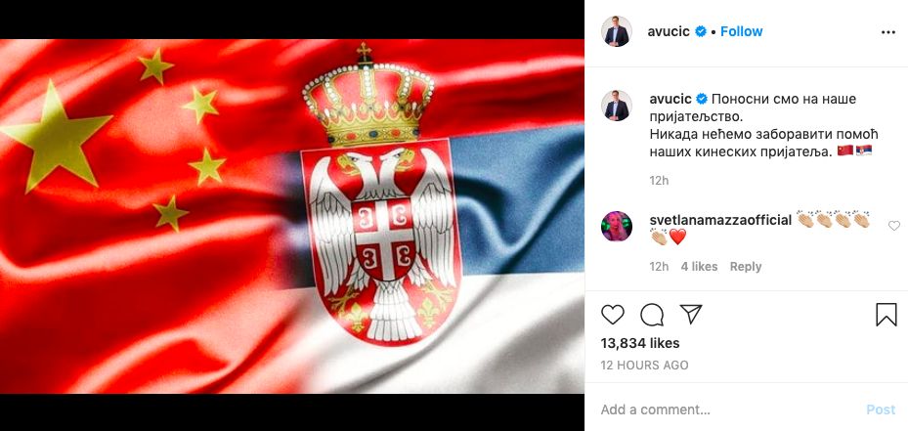Submit comment with Post button
This screenshot has width=908, height=431.
[x=881, y=409]
